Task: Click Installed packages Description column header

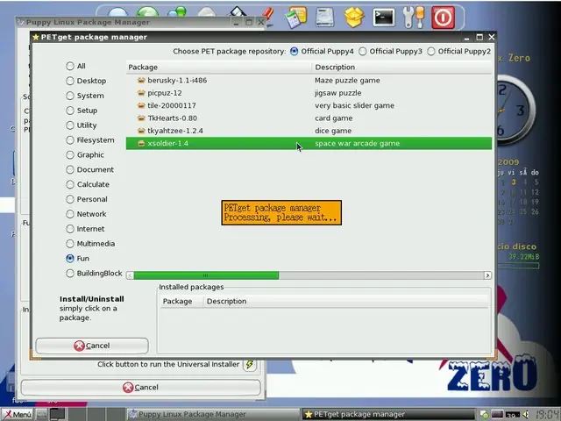Action: pyautogui.click(x=345, y=302)
